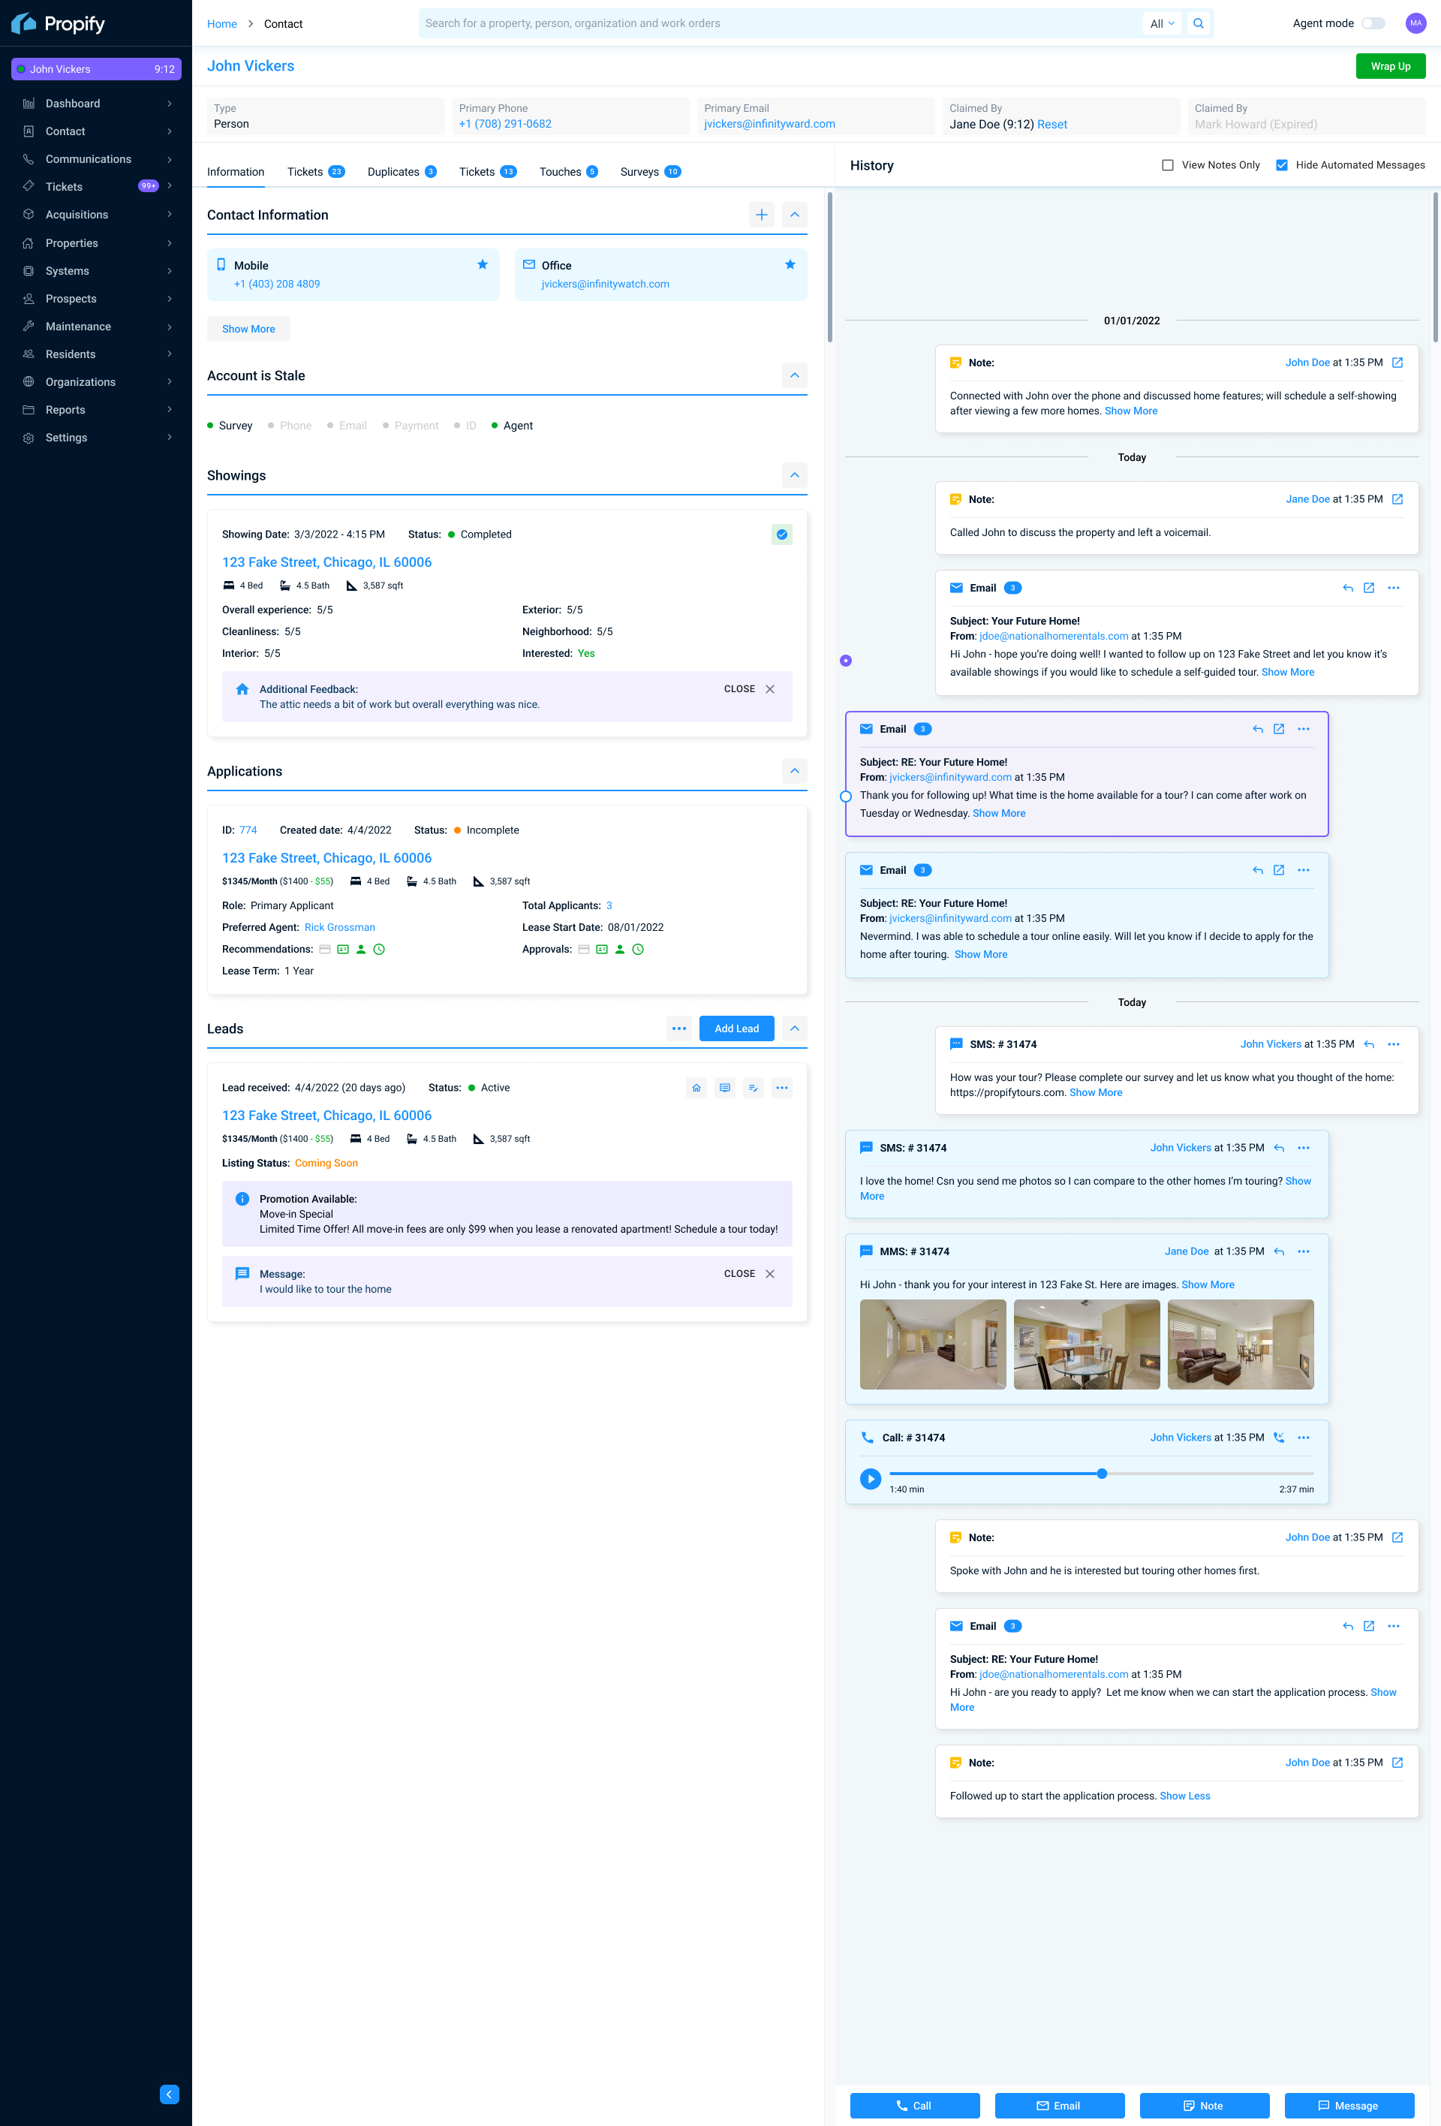The height and width of the screenshot is (2126, 1441).
Task: Click the search magnifier icon
Action: click(x=1198, y=24)
